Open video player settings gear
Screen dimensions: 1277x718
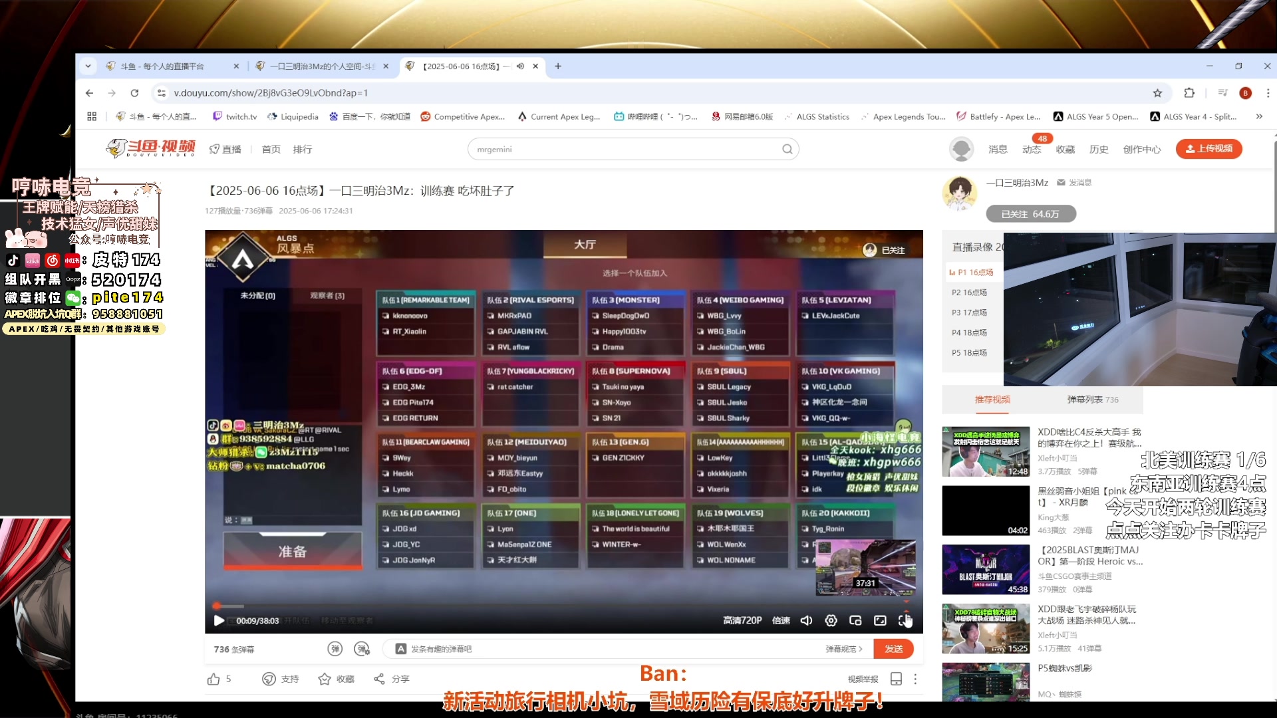(831, 620)
